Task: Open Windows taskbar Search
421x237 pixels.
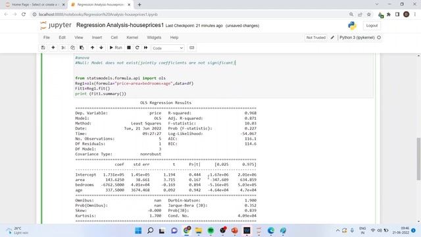Action: pyautogui.click(x=151, y=230)
